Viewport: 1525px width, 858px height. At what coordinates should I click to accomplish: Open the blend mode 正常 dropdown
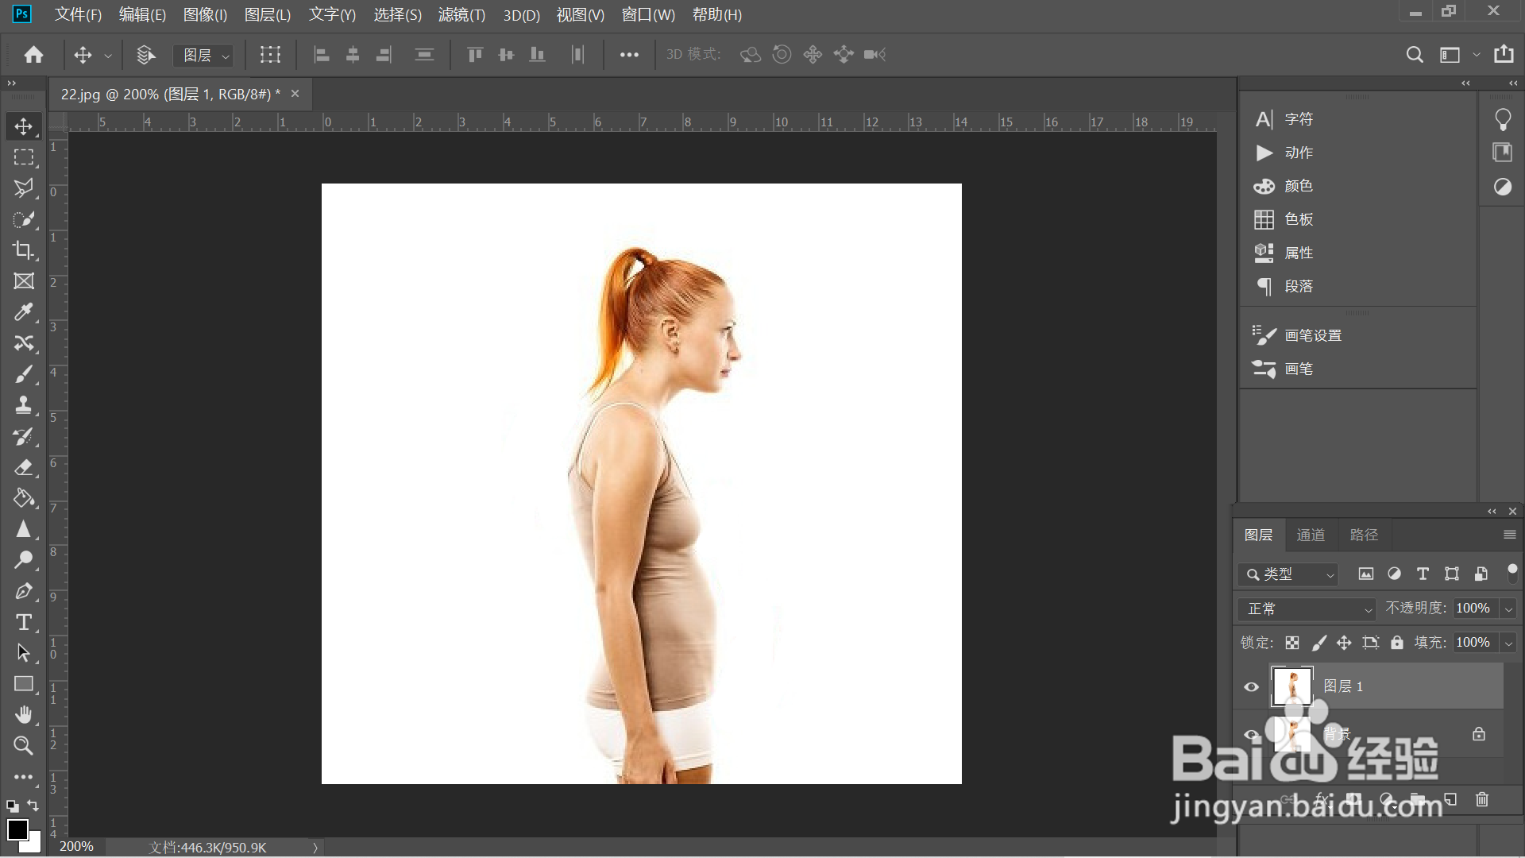pos(1307,609)
